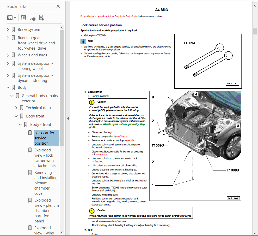Click bookmark icon beside System description - steering wheel
The width and height of the screenshot is (258, 236).
pos(13,63)
